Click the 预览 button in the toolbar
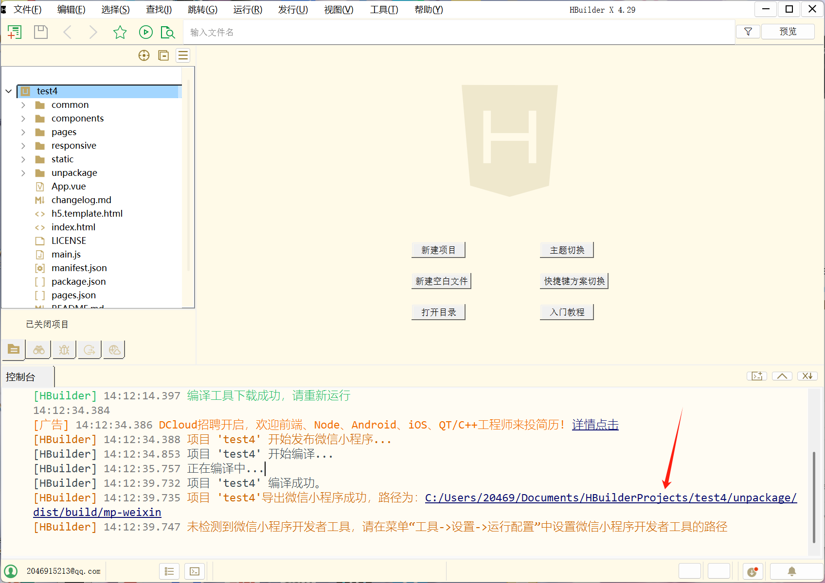Viewport: 825px width, 583px height. coord(788,32)
